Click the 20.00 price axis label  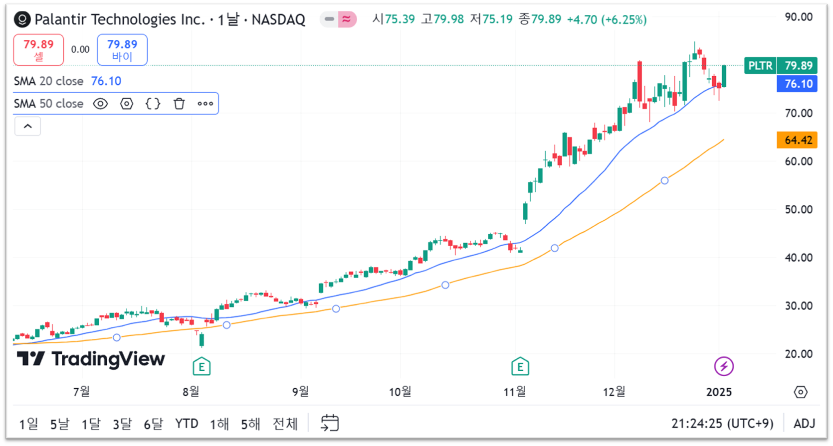(x=799, y=354)
